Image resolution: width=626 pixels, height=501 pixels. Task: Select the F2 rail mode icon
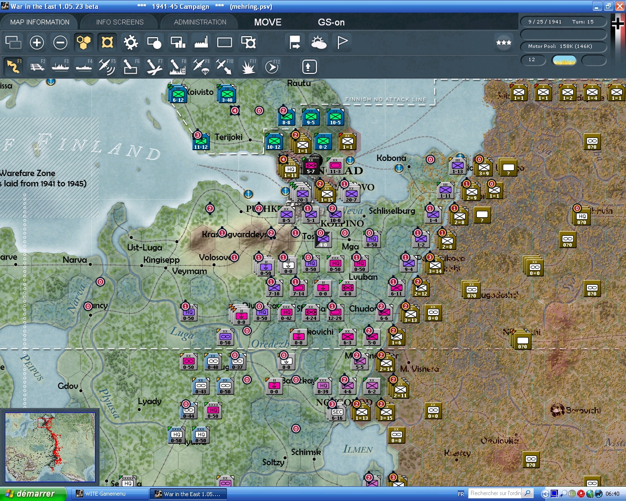pyautogui.click(x=37, y=67)
